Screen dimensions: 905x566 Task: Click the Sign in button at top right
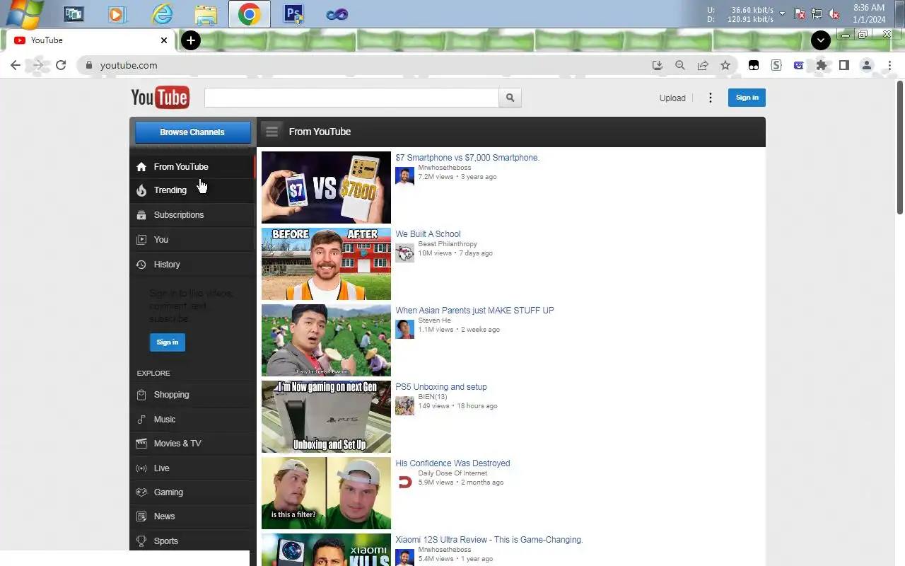(x=747, y=98)
